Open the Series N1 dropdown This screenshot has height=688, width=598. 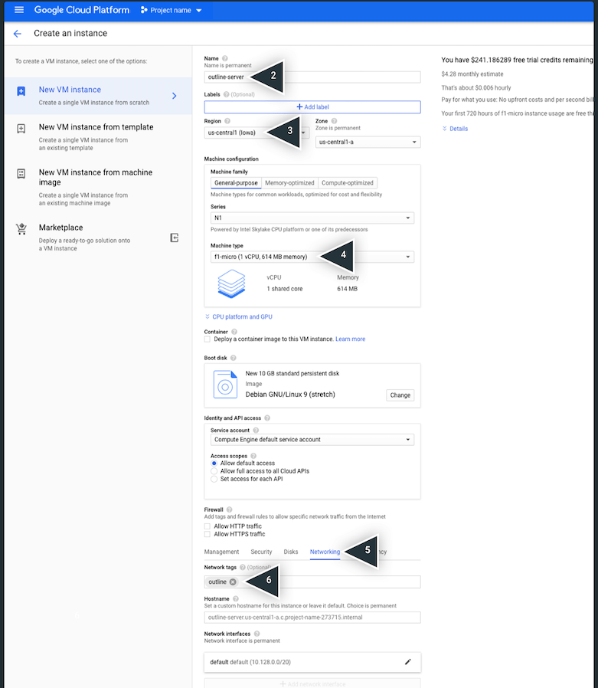[x=312, y=218]
